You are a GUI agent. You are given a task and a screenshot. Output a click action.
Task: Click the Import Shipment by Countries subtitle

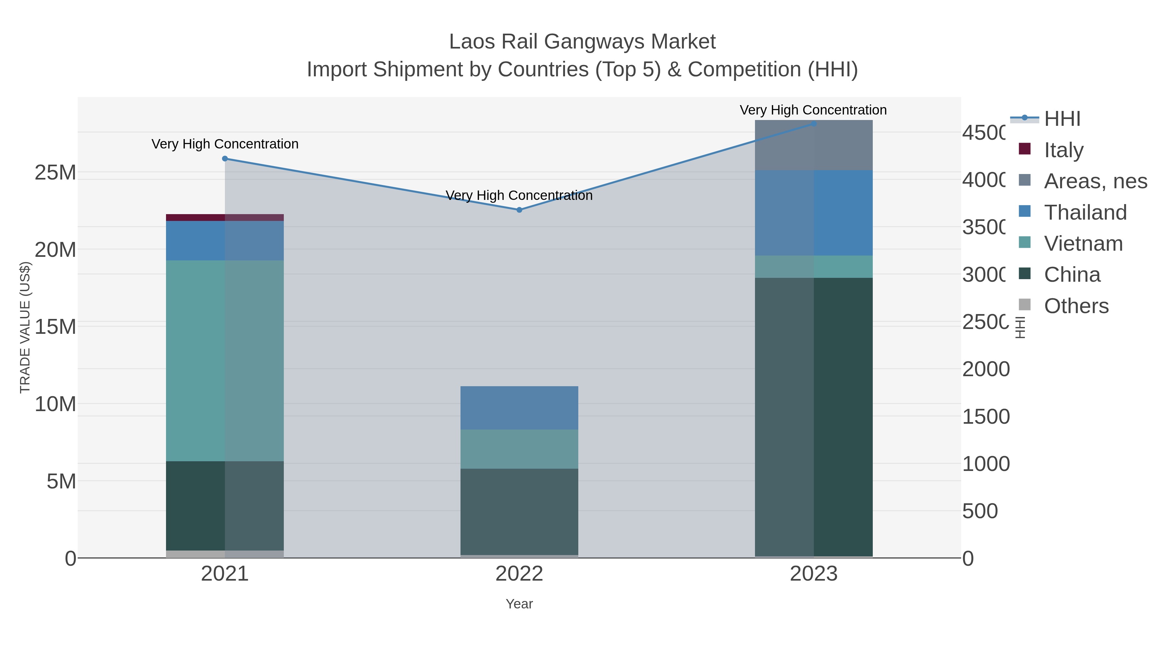click(582, 70)
